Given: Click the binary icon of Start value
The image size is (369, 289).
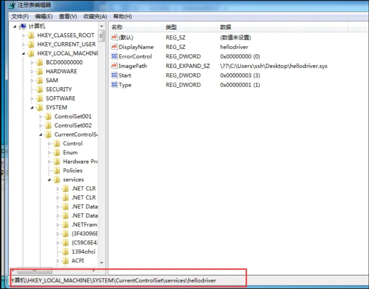Looking at the screenshot, I should tap(114, 75).
